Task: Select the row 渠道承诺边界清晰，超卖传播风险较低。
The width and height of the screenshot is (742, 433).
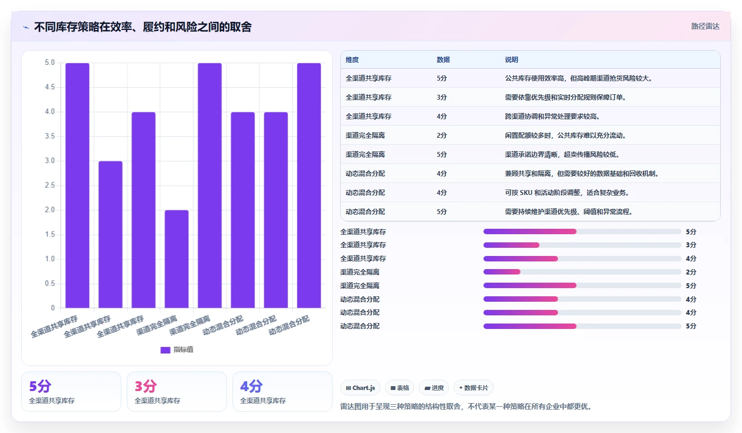Action: coord(530,154)
